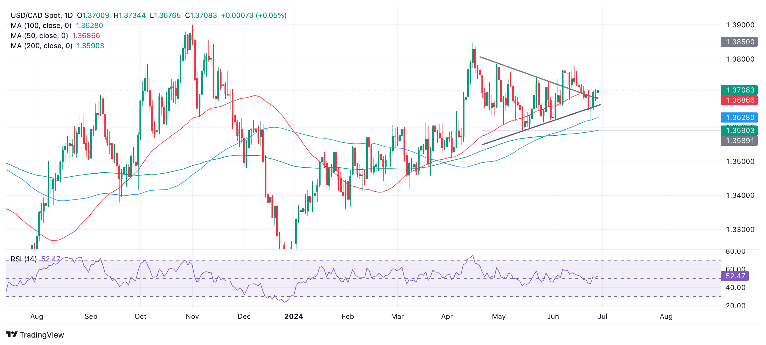Click the 1.39000 price axis label
Viewport: 766px width, 345px height.
pyautogui.click(x=740, y=25)
